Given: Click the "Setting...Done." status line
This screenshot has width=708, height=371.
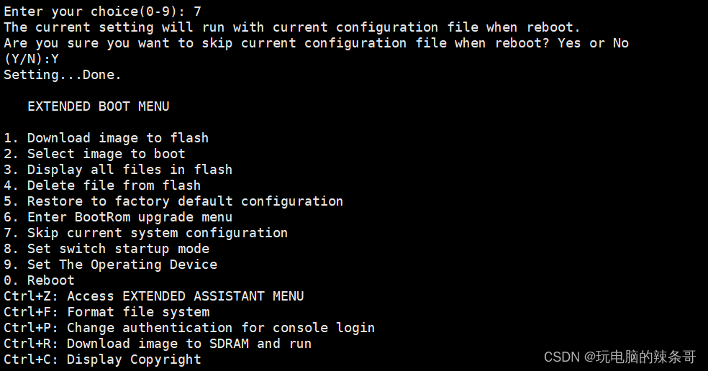Looking at the screenshot, I should (63, 75).
